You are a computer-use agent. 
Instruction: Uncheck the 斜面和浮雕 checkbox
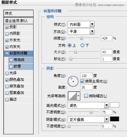tap(7, 54)
